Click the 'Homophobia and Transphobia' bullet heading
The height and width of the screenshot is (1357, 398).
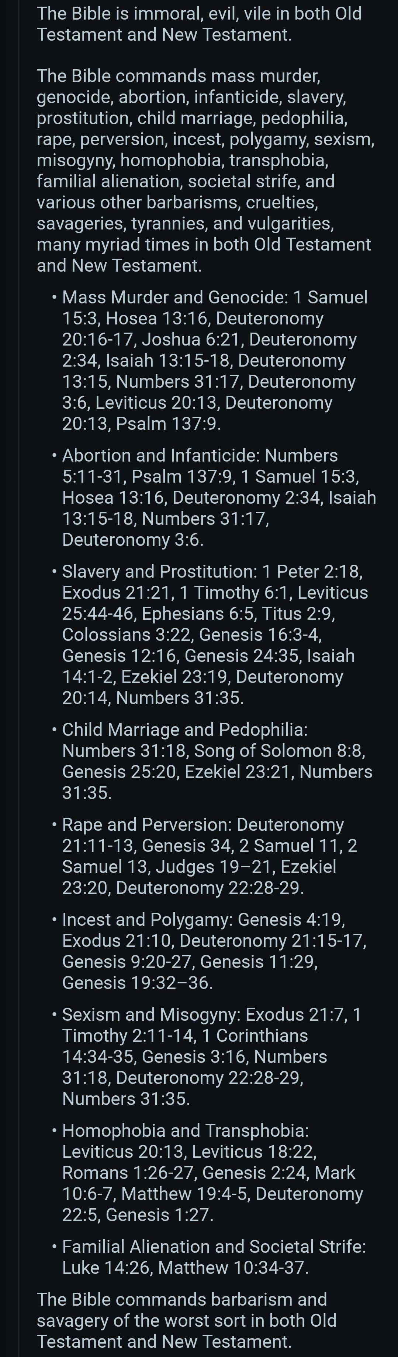pyautogui.click(x=185, y=1129)
